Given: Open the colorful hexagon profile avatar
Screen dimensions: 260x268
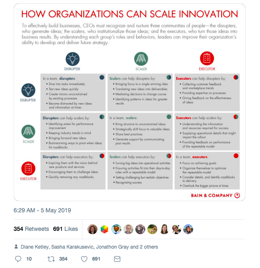Looking at the screenshot, I should tap(104, 229).
